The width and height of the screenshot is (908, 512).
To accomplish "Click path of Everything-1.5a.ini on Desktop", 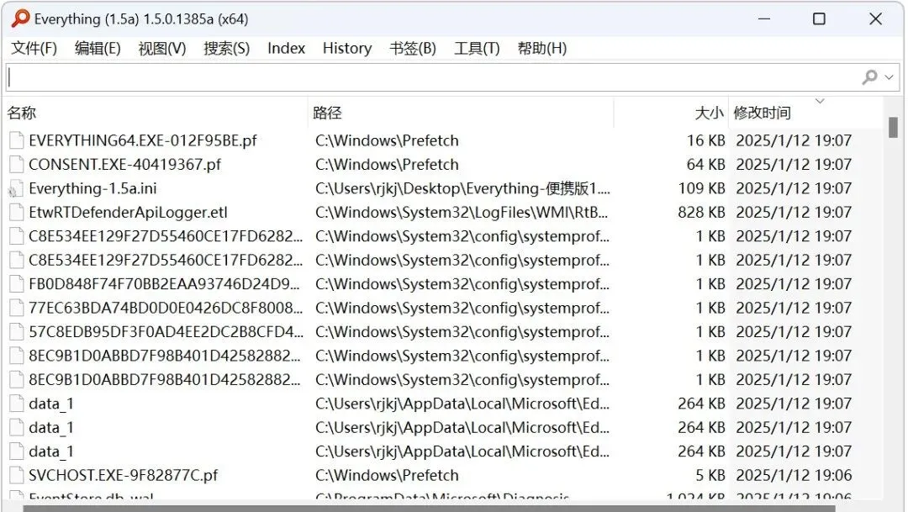I will tap(462, 189).
